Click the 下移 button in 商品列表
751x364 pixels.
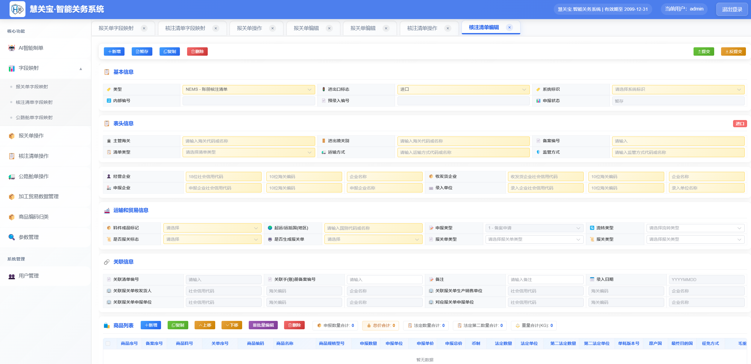pyautogui.click(x=232, y=325)
